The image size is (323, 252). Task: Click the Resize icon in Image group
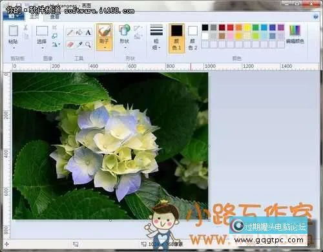55,36
